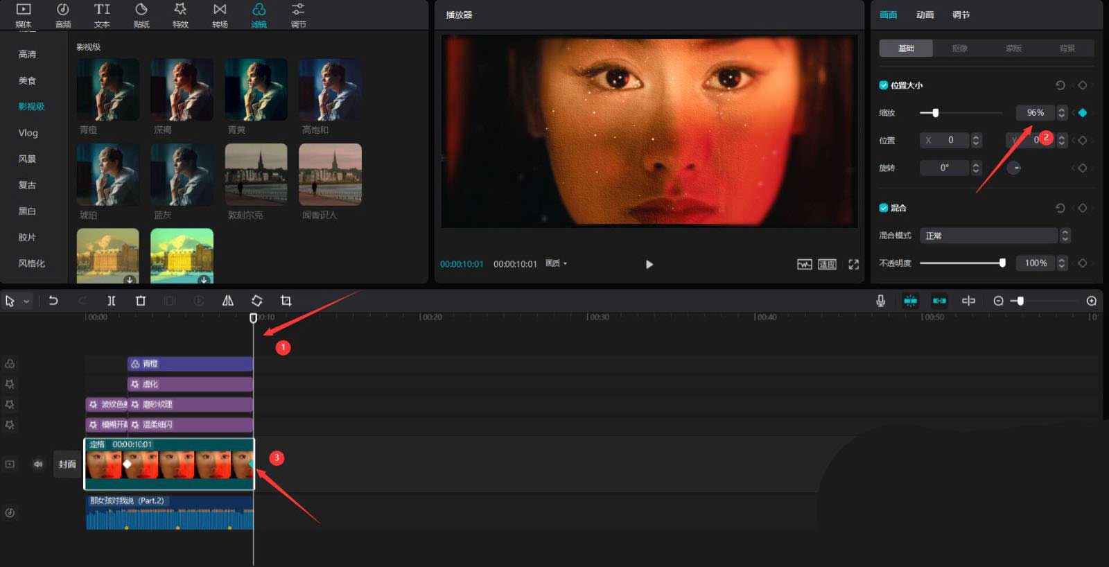Click the rotate tool in timeline toolbar
1109x567 pixels.
coord(256,301)
